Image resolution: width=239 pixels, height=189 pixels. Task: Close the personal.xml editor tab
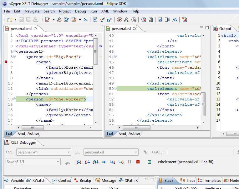(x=36, y=28)
